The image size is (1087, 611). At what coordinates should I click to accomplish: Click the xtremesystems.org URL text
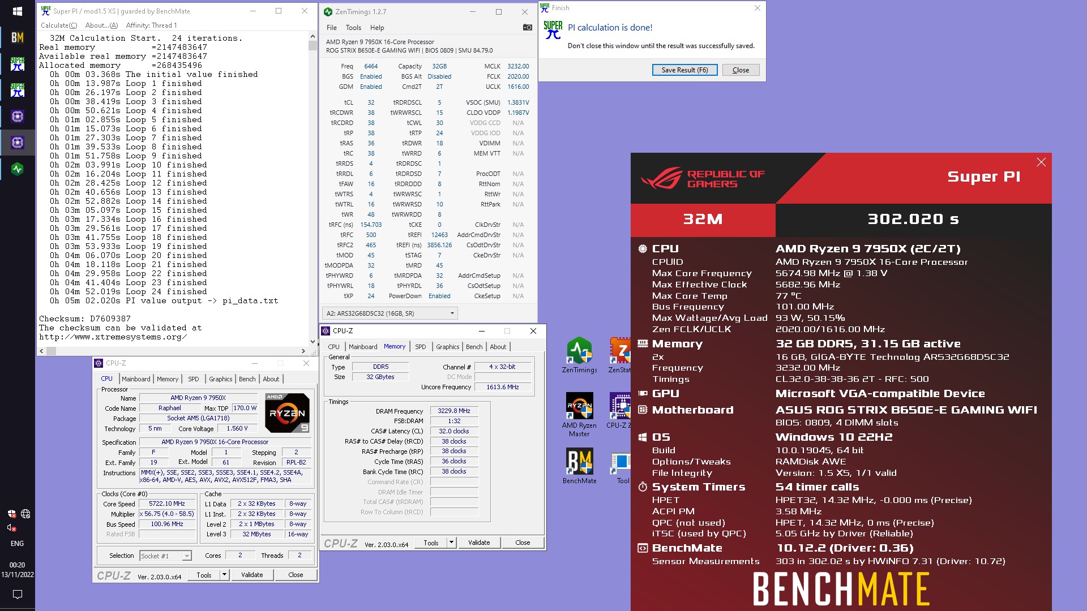pos(113,337)
